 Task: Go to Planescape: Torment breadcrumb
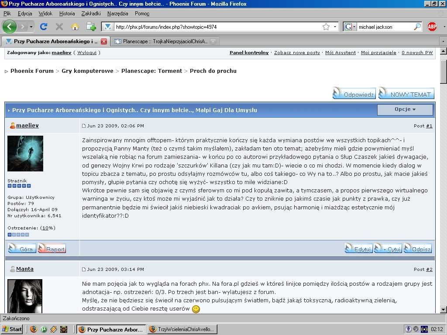tap(151, 71)
